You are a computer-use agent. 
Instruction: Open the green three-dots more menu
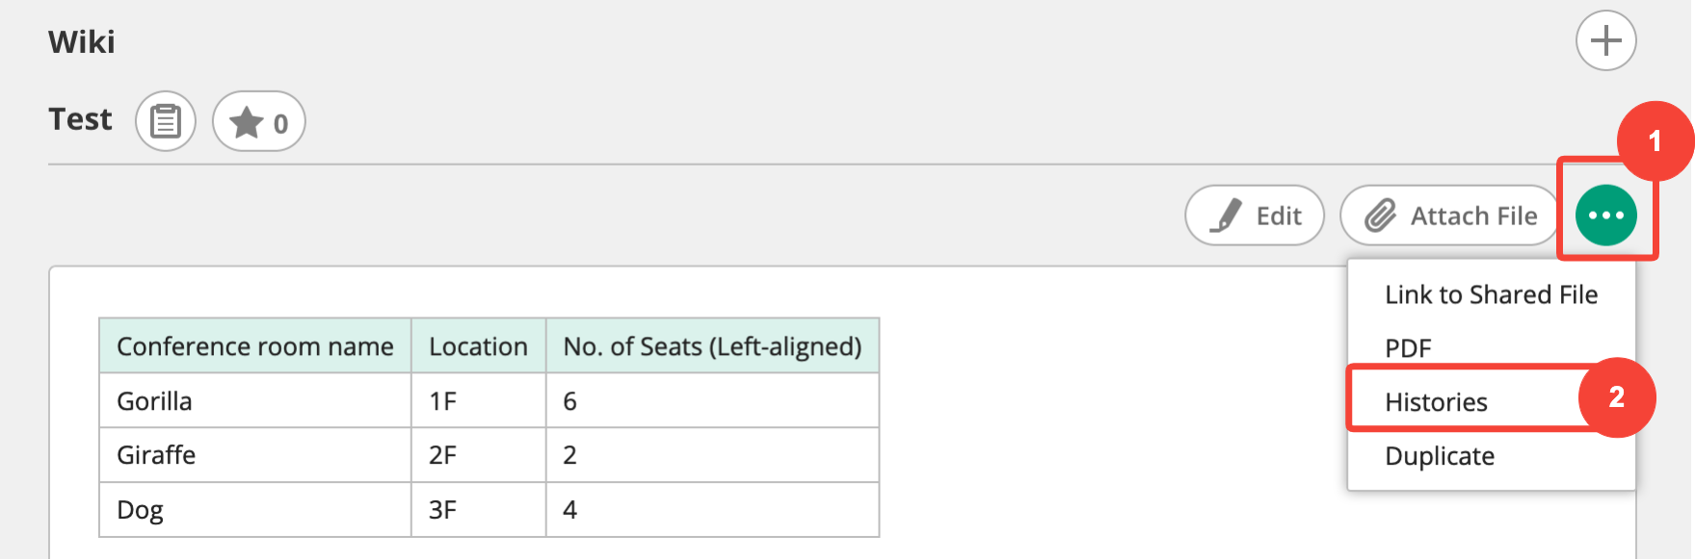[x=1605, y=216]
